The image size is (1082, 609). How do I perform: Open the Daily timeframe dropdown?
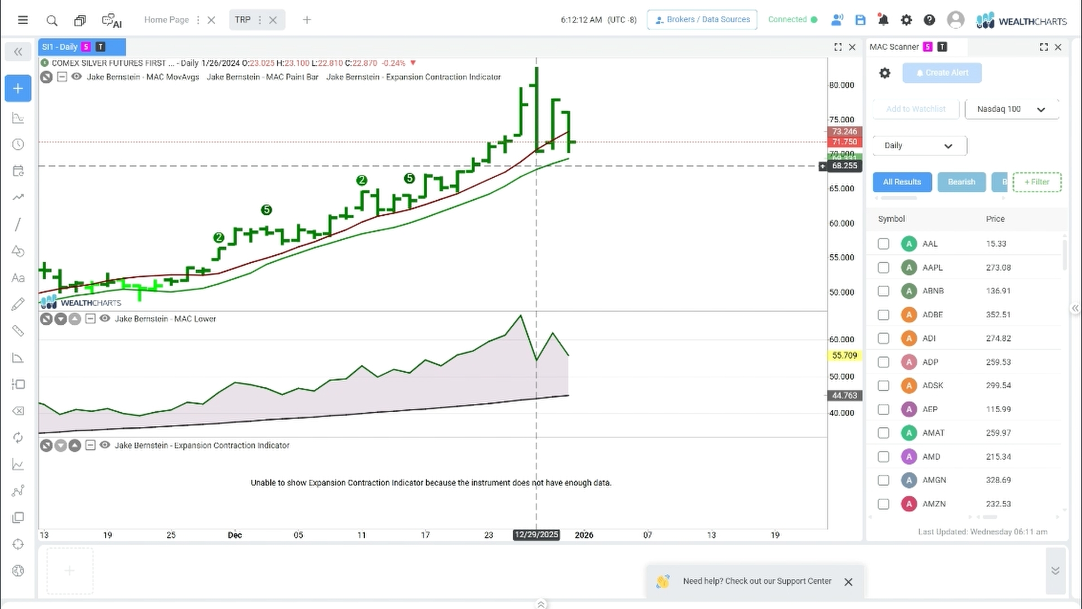(x=919, y=145)
